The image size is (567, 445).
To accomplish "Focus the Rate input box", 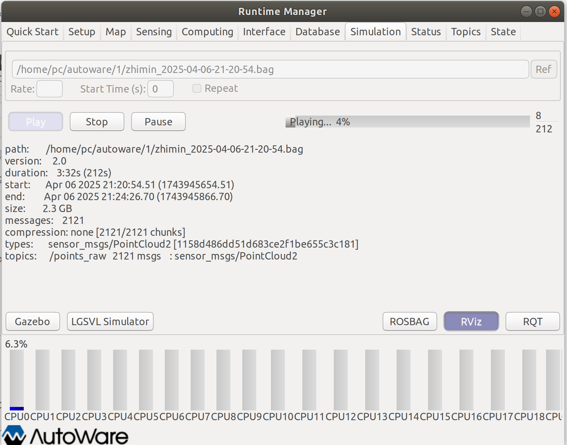I will [x=50, y=89].
